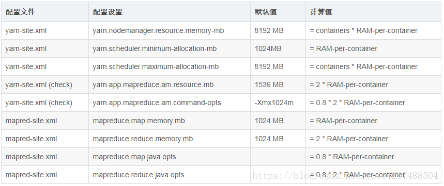The height and width of the screenshot is (186, 444).
Task: Click the 1536 MB default value
Action: (269, 84)
